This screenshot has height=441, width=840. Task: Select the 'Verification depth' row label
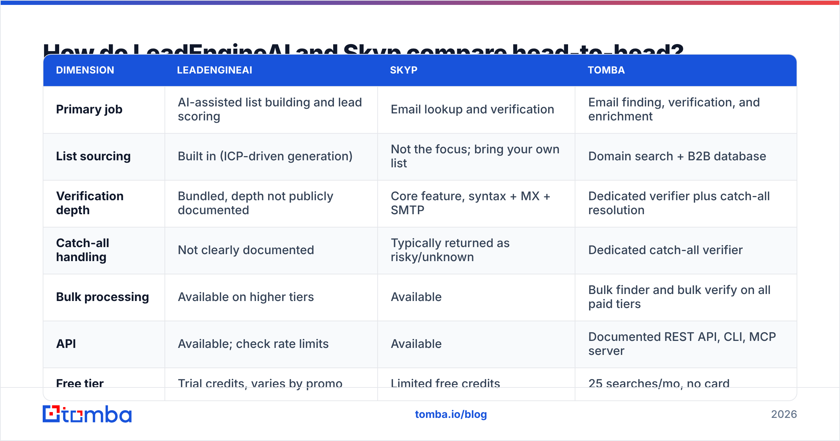pos(90,203)
